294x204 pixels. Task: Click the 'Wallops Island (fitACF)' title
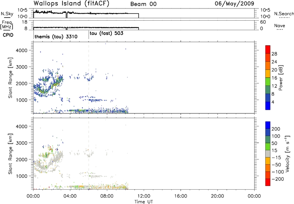pos(71,4)
